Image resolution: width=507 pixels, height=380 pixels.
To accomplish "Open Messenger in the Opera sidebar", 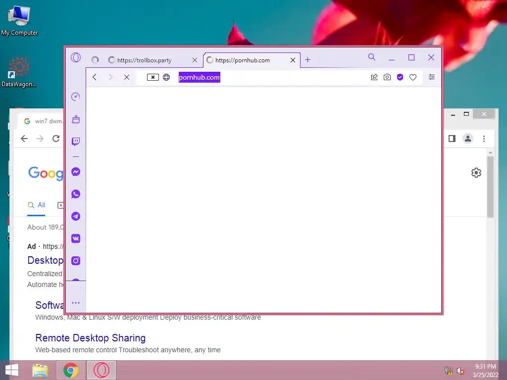I will (76, 172).
